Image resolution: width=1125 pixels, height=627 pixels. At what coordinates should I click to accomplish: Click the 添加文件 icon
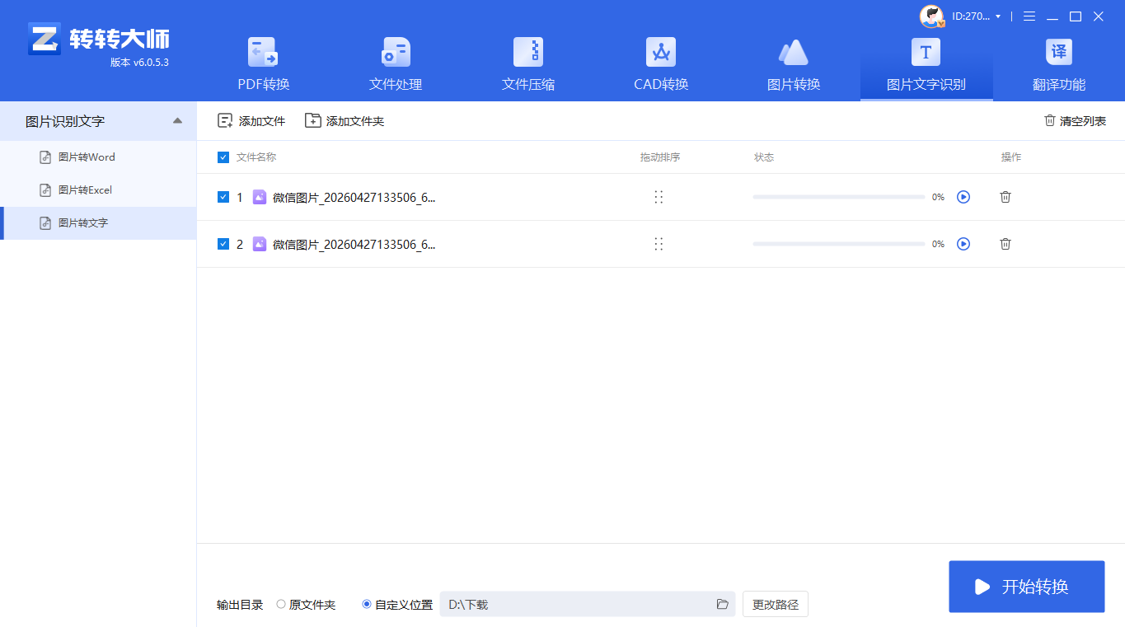pos(225,121)
